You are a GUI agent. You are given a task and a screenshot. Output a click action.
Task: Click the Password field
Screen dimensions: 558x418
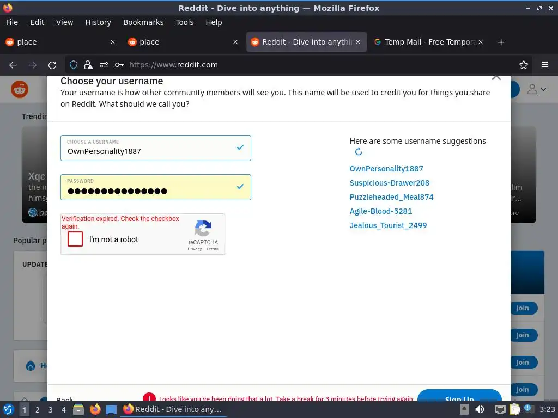click(x=155, y=187)
